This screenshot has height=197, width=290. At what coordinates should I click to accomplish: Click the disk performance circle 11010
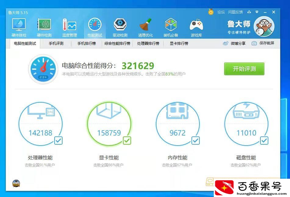(246, 124)
